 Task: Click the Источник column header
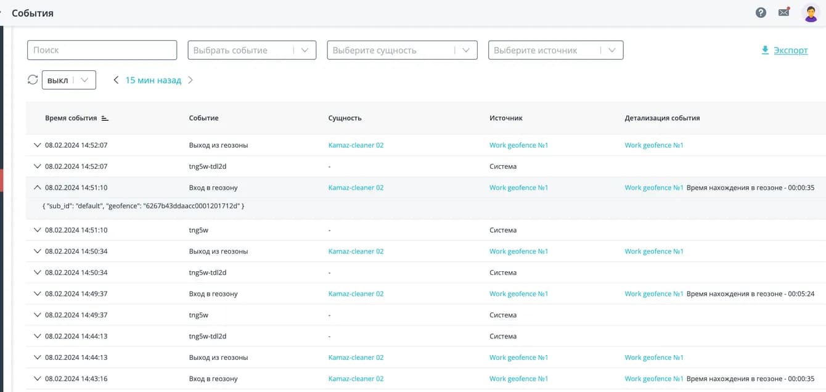point(506,118)
